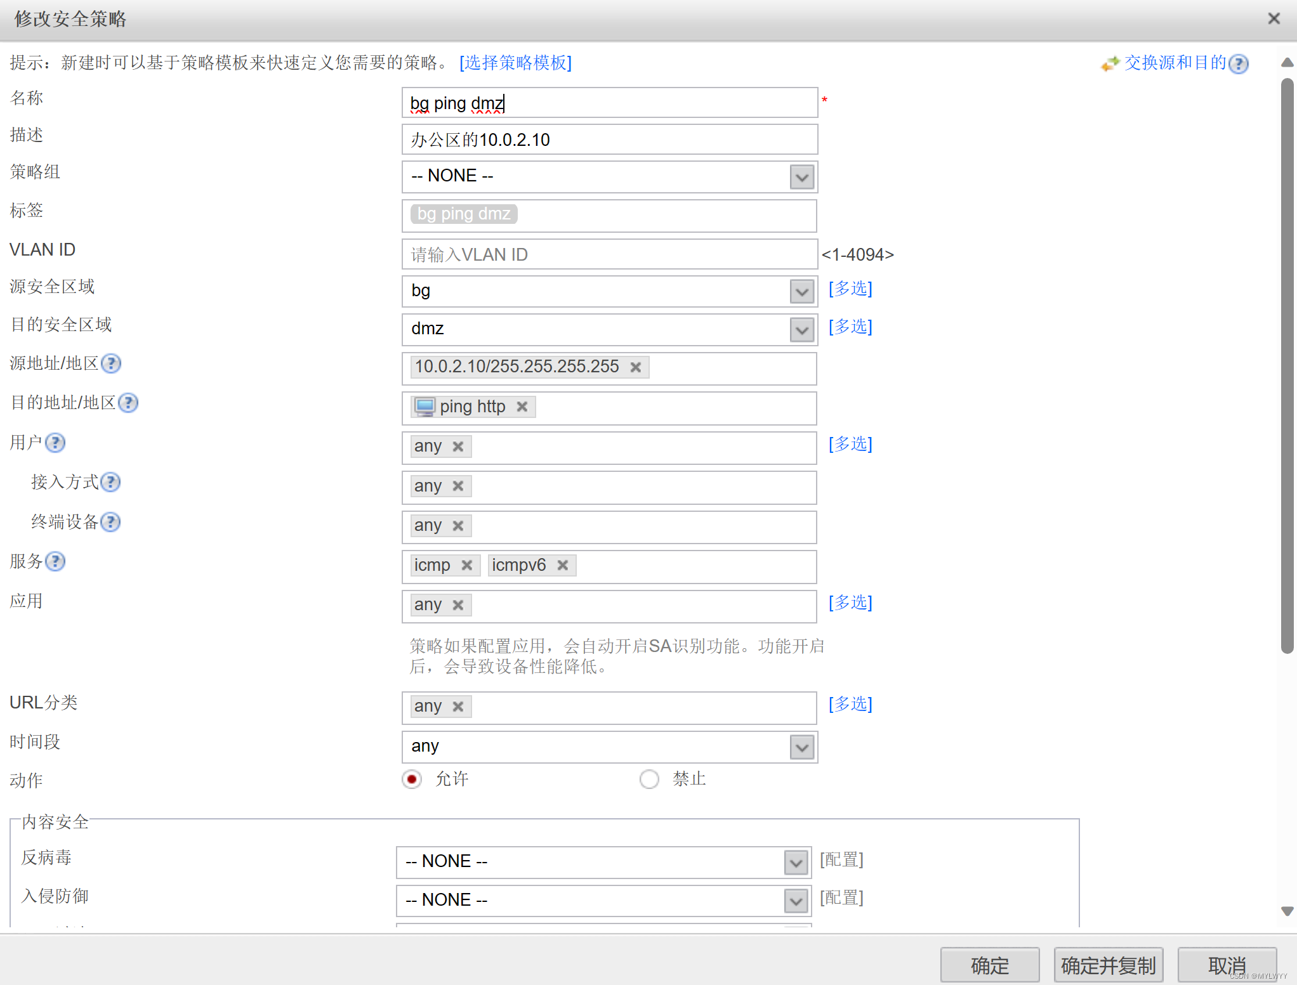Open the 时间段 any dropdown
Viewport: 1297px width, 985px height.
click(801, 747)
